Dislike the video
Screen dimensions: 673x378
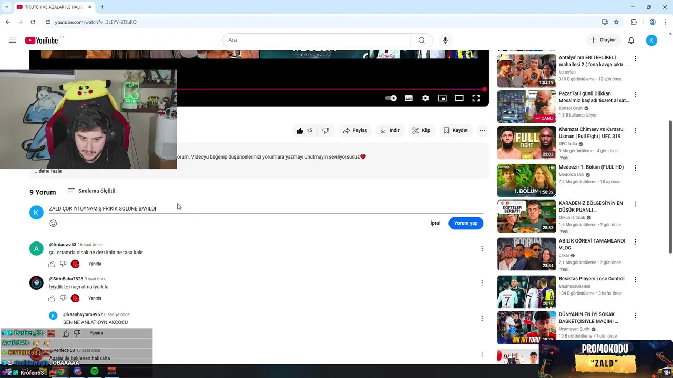coord(326,130)
